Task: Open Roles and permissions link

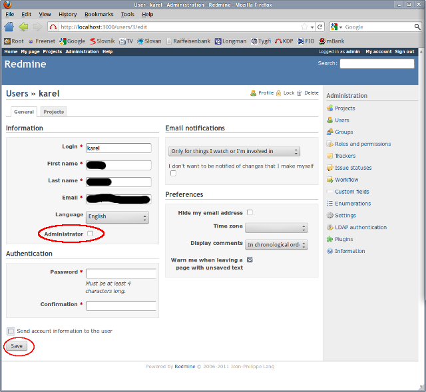Action: 363,144
